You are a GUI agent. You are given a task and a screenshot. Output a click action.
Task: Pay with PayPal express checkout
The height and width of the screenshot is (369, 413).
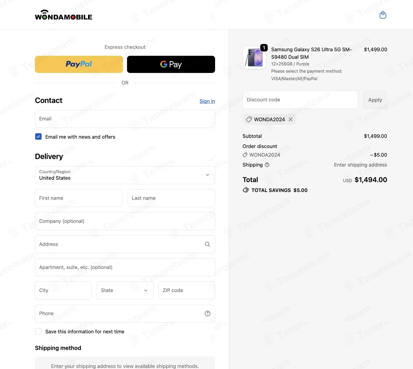(79, 64)
